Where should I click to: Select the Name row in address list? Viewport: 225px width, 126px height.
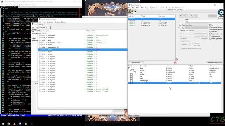pyautogui.click(x=174, y=83)
